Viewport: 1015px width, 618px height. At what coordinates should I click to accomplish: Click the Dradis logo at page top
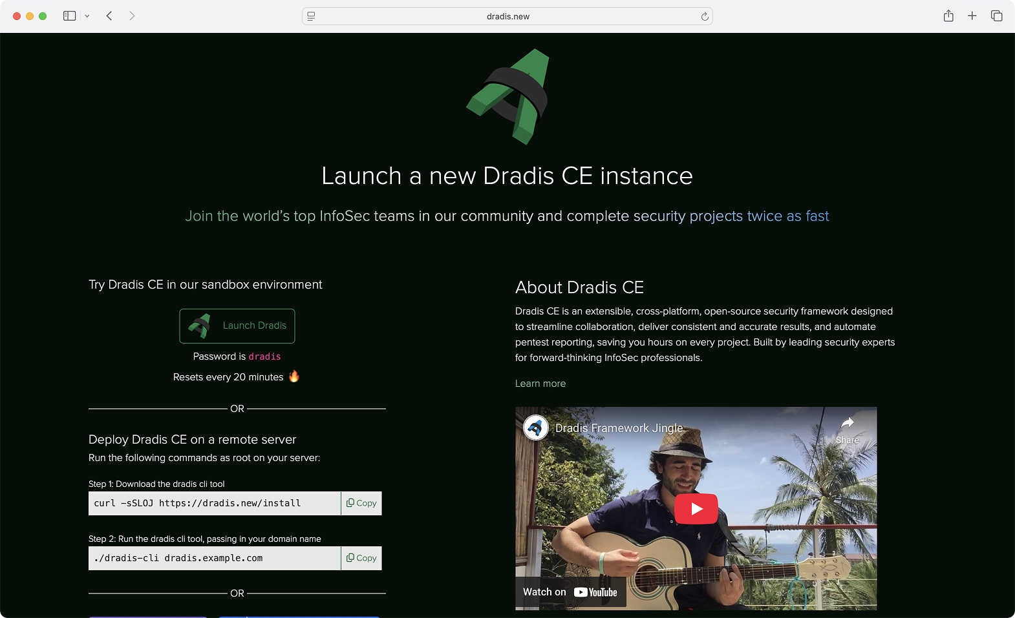coord(507,96)
